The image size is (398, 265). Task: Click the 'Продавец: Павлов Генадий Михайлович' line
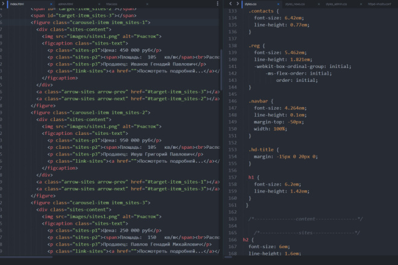130,245
